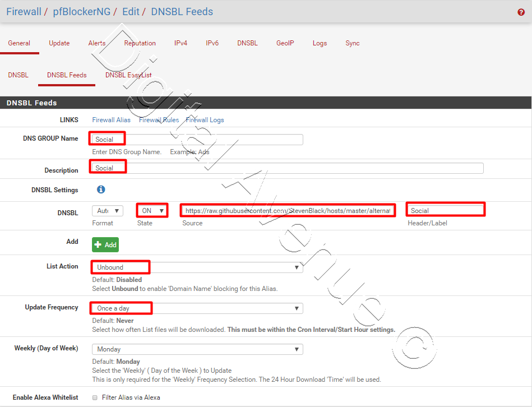Switch to the Sync tab
The width and height of the screenshot is (532, 407).
[352, 43]
